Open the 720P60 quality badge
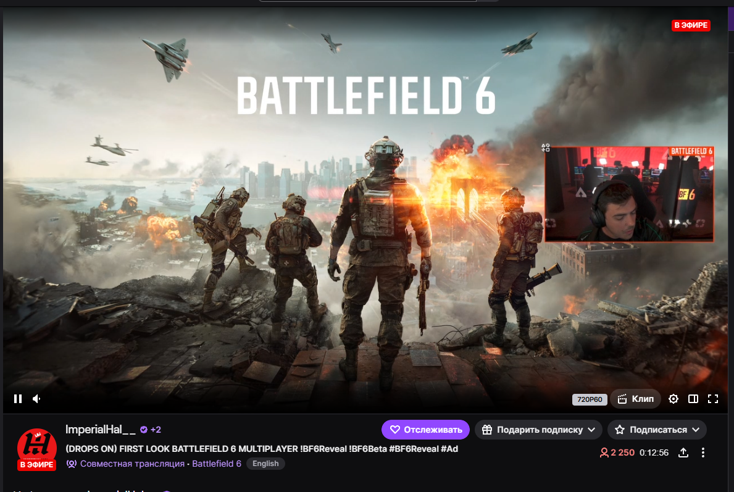 click(x=590, y=399)
